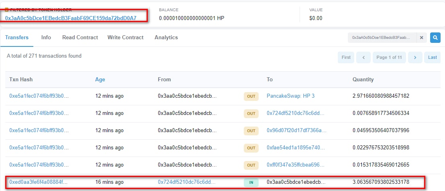
Task: Click the From column header
Action: tap(164, 80)
